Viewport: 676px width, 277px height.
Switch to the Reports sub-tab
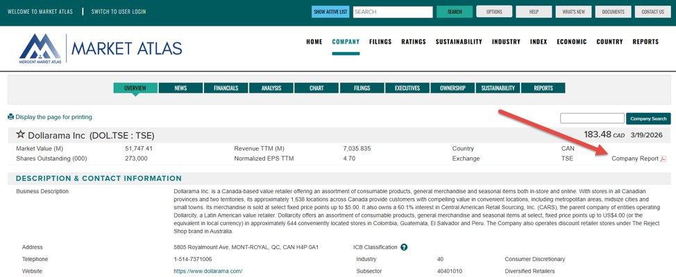tap(543, 88)
